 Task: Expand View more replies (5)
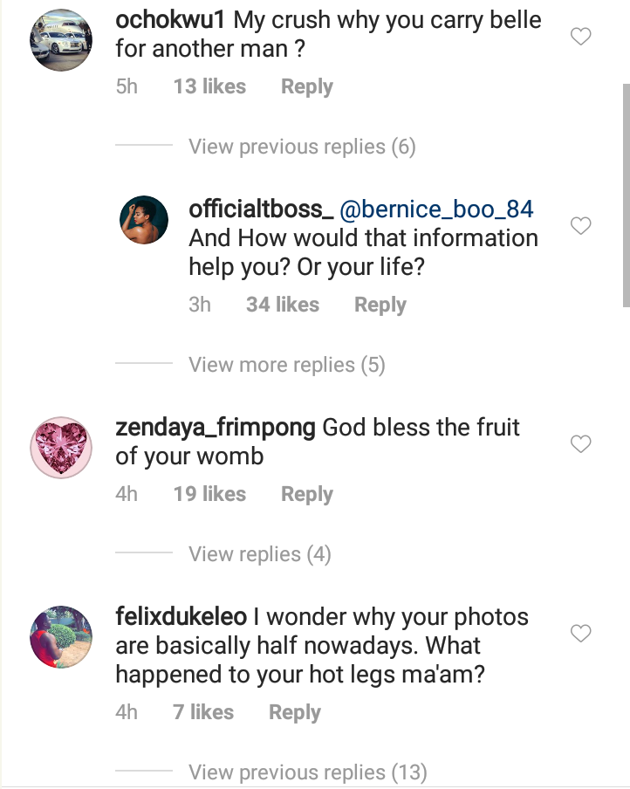[286, 365]
